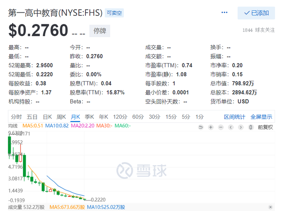Click the reset chart view arrow icon

[x=201, y=127]
